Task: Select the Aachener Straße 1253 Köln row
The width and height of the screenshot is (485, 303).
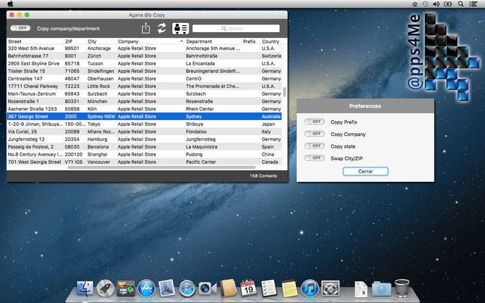Action: point(144,109)
